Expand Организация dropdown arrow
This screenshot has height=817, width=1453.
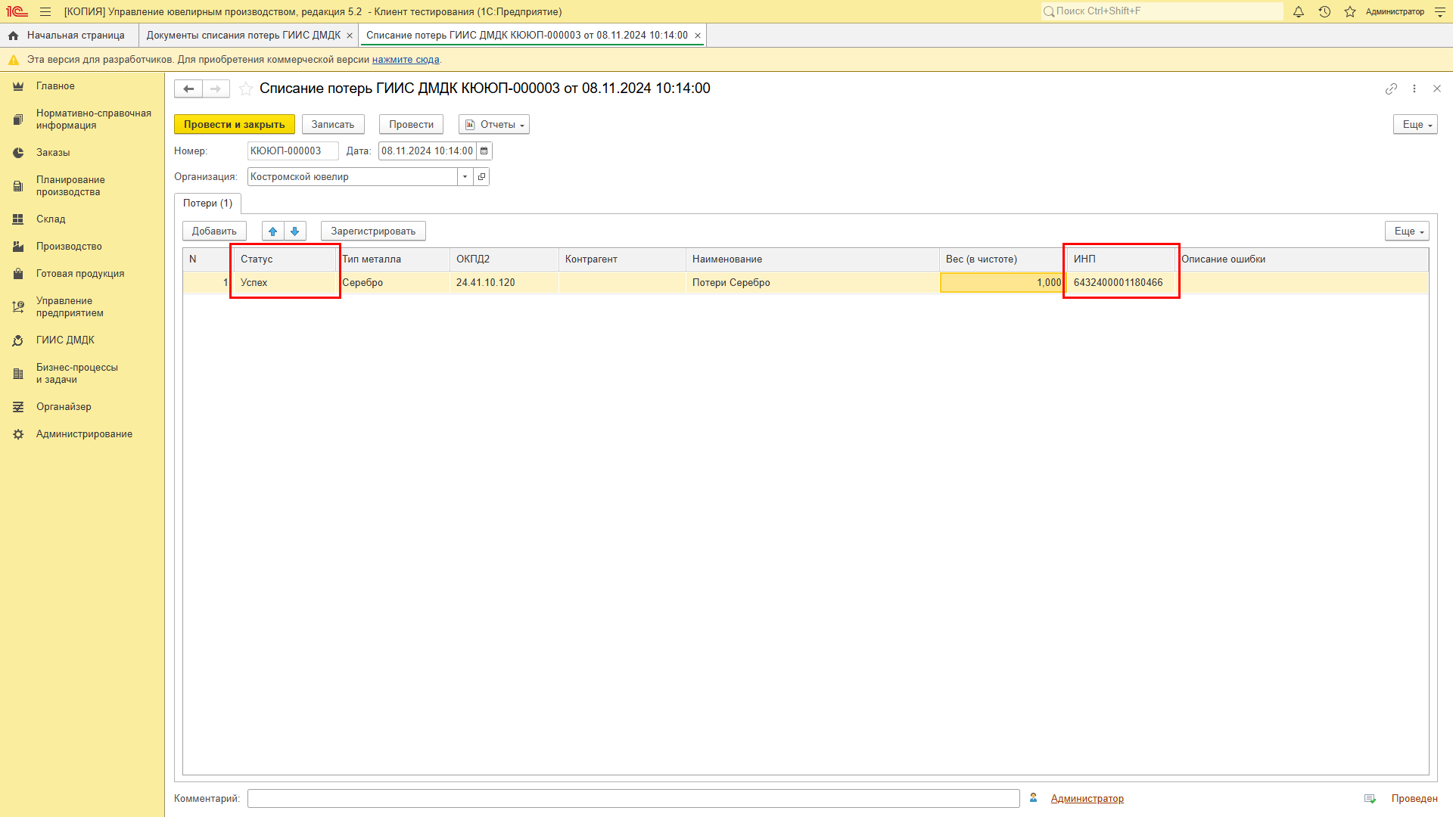click(465, 177)
